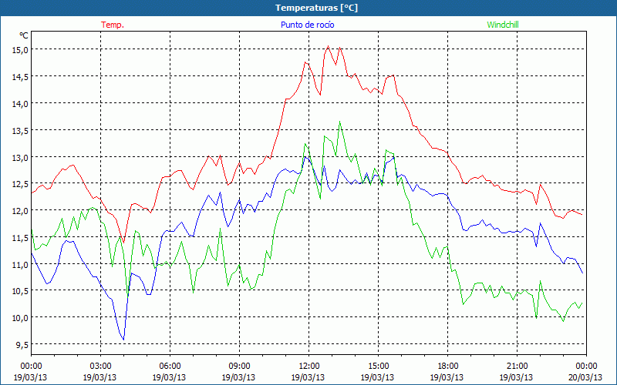617x385 pixels.
Task: Click the 15,0 y-axis value
Action: point(20,50)
